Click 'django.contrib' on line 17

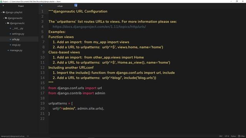click(x=69, y=93)
